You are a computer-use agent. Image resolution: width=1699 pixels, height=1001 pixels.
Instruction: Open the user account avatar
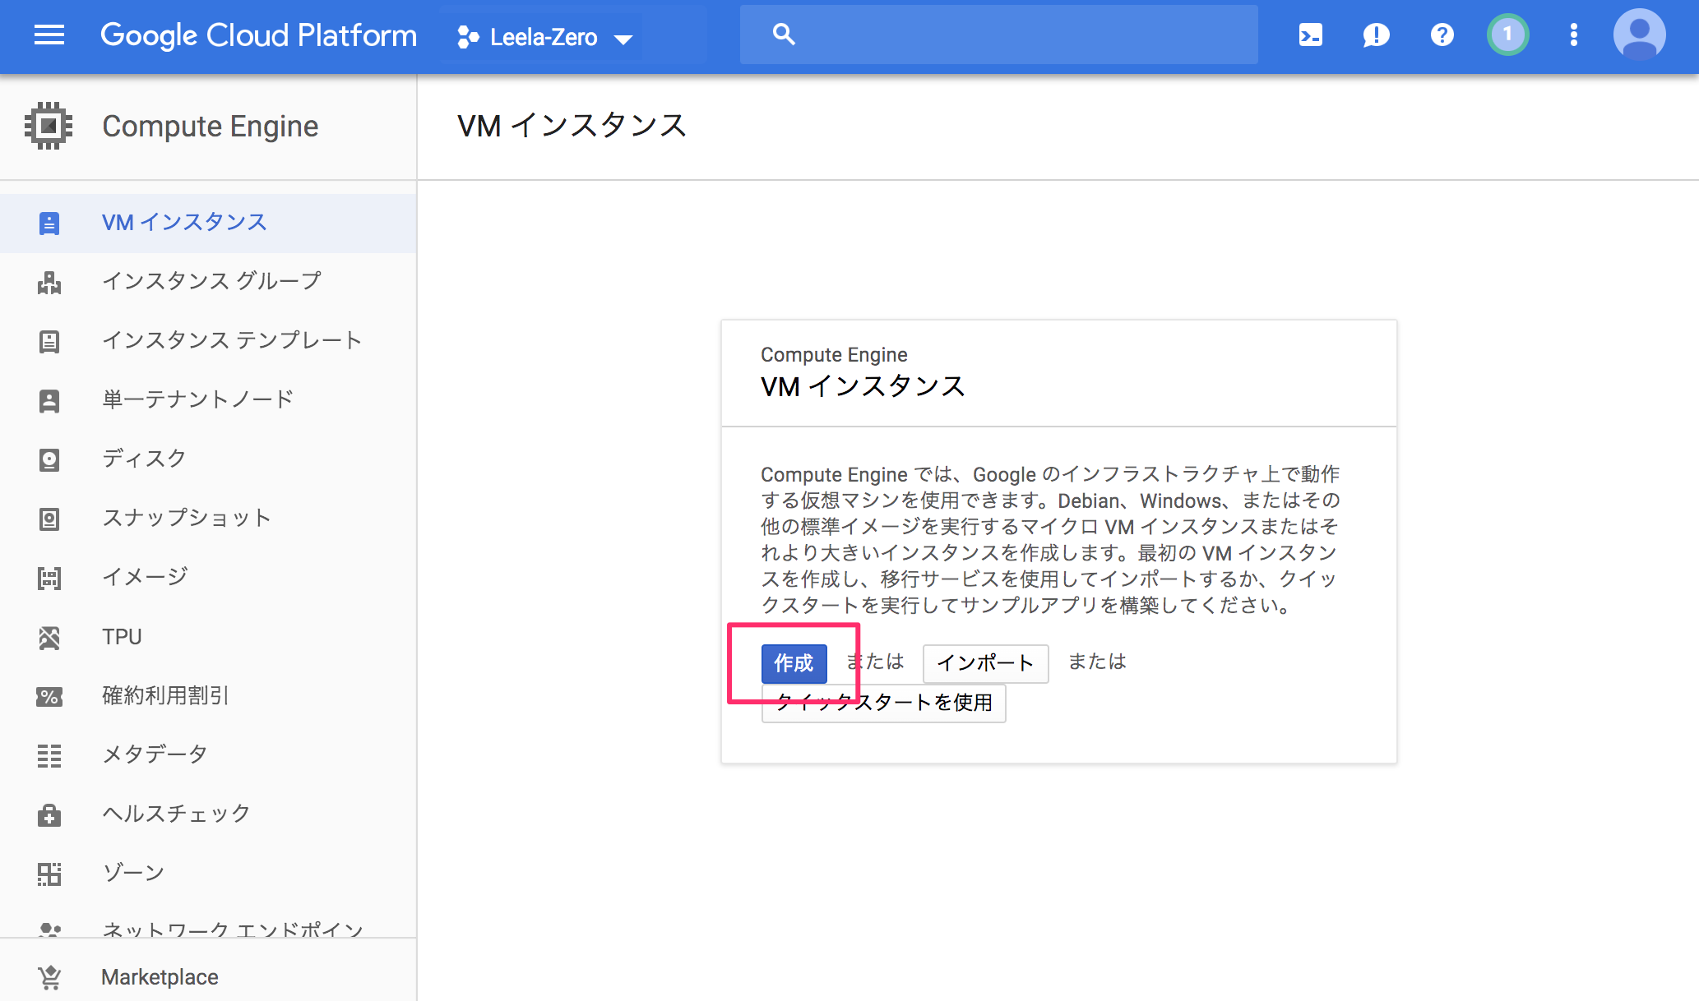click(1639, 35)
